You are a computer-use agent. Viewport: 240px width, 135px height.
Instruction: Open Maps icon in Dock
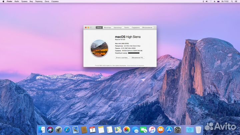click(x=118, y=130)
